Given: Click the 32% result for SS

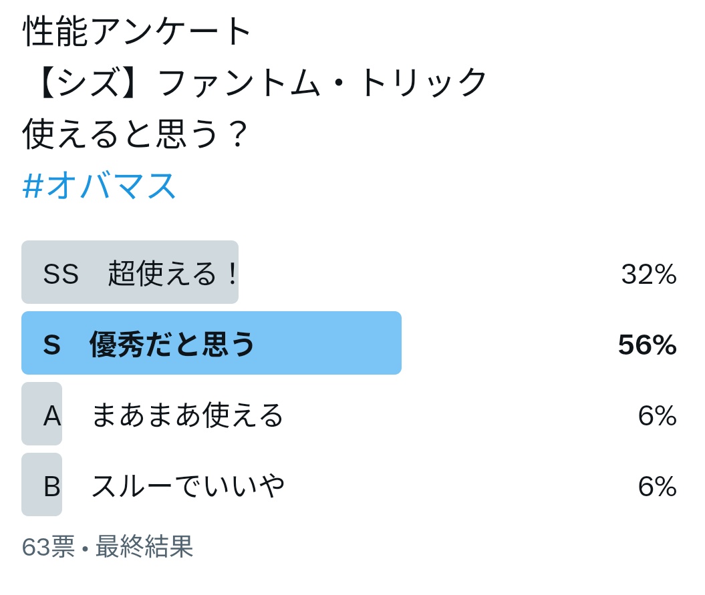Looking at the screenshot, I should click(648, 274).
